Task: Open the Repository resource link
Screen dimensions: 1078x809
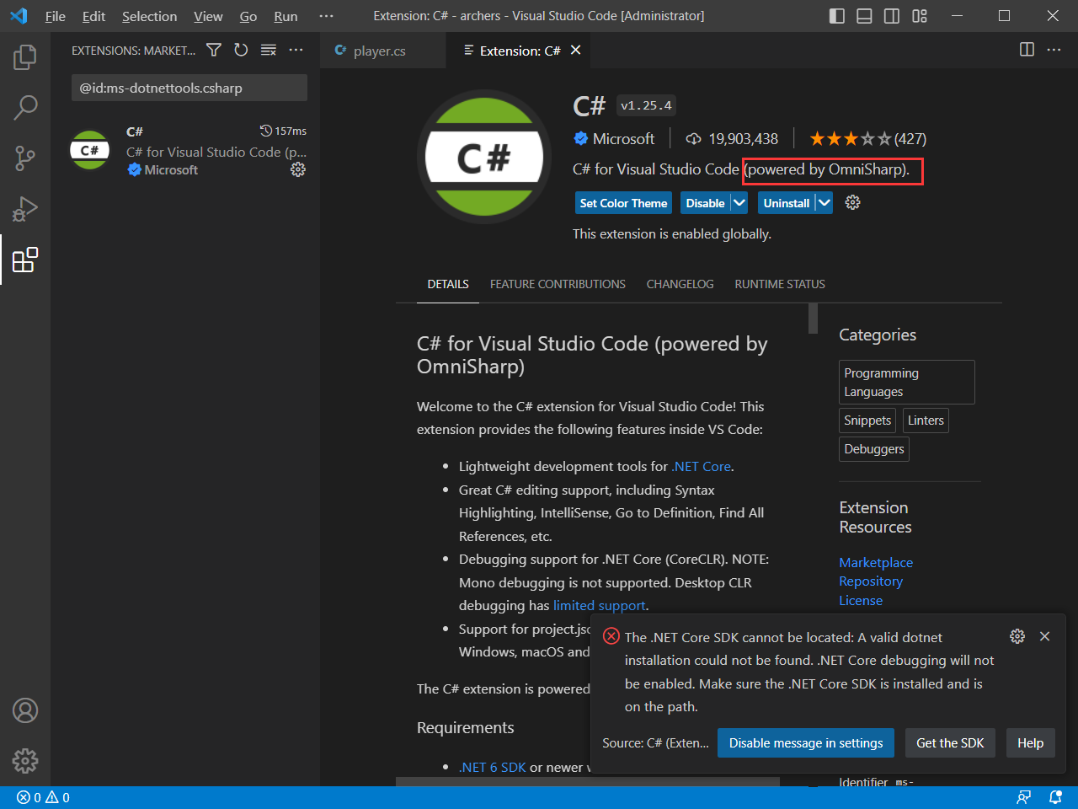Action: click(x=871, y=581)
